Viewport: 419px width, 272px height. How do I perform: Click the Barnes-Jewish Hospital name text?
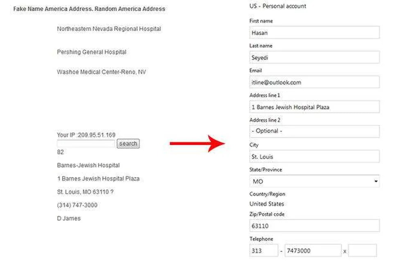(88, 165)
